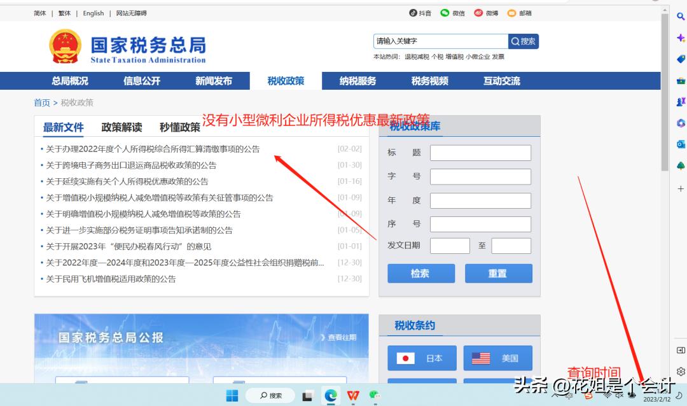Viewport: 687px width, 406px height.
Task: Open the 微博 (Weibo) icon
Action: pos(479,13)
